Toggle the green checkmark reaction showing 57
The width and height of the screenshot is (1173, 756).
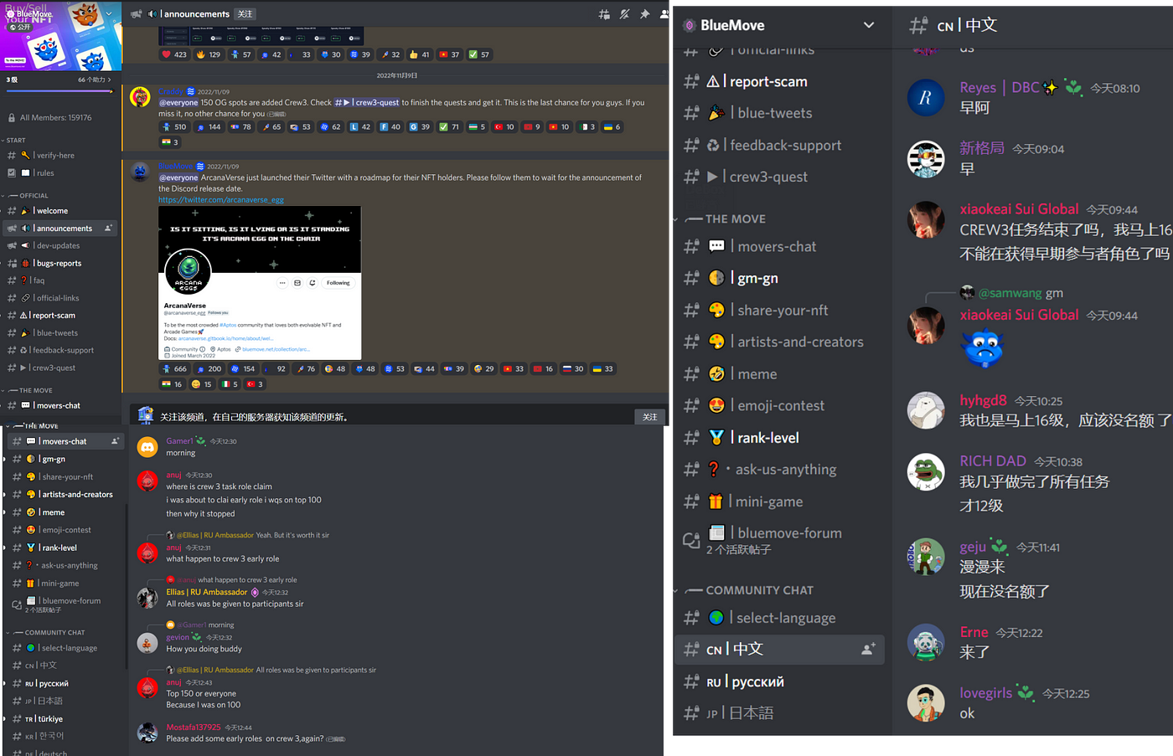[478, 54]
